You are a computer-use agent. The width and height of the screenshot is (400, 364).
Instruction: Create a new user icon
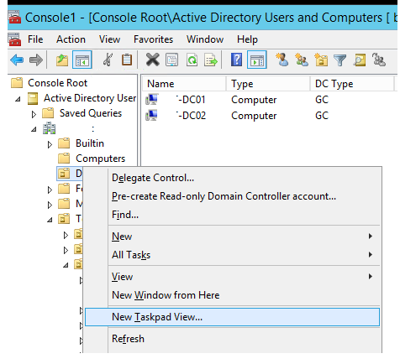[282, 60]
